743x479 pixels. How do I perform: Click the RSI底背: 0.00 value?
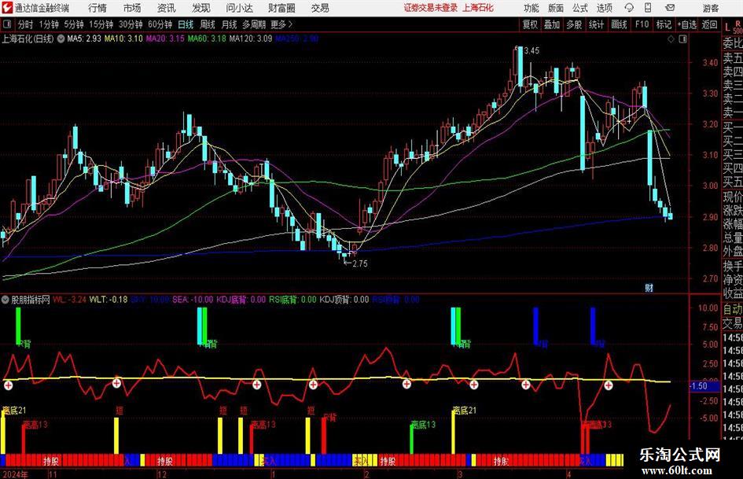click(292, 299)
